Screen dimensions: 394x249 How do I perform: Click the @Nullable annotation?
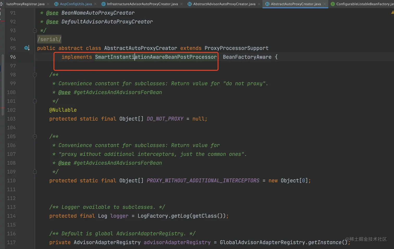pyautogui.click(x=63, y=110)
